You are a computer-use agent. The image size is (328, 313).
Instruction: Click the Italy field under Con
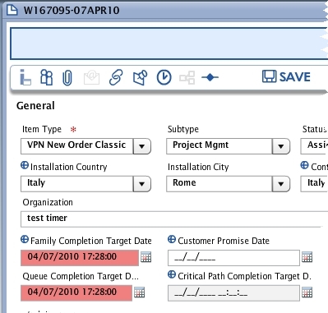point(314,184)
